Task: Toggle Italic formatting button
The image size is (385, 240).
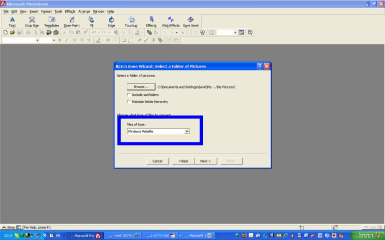Action: click(66, 40)
